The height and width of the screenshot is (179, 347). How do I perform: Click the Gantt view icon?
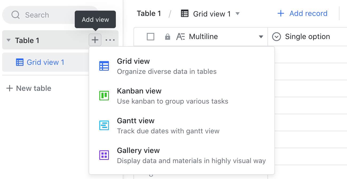[104, 126]
